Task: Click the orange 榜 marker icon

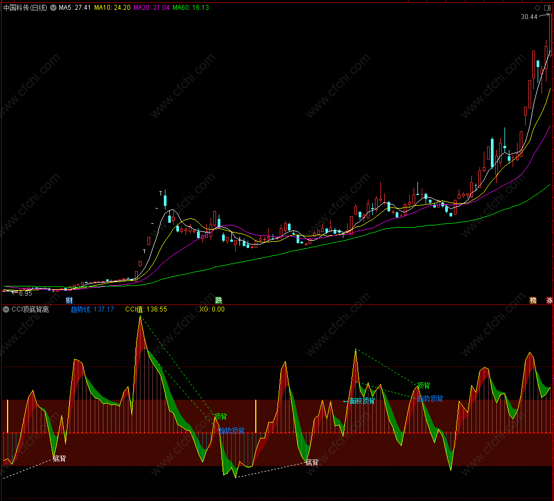Action: pyautogui.click(x=533, y=300)
